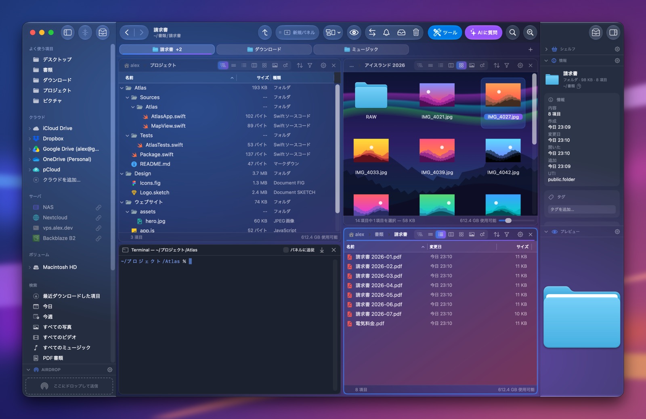Open ダウンロード in the sidebar favorites
Image resolution: width=646 pixels, height=419 pixels.
pyautogui.click(x=57, y=80)
